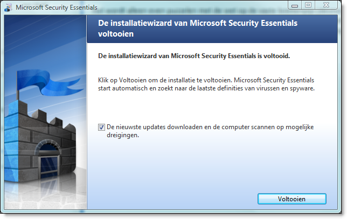347x219 pixels.
Task: Click the Security Essentials title bar icon
Action: tap(8, 8)
